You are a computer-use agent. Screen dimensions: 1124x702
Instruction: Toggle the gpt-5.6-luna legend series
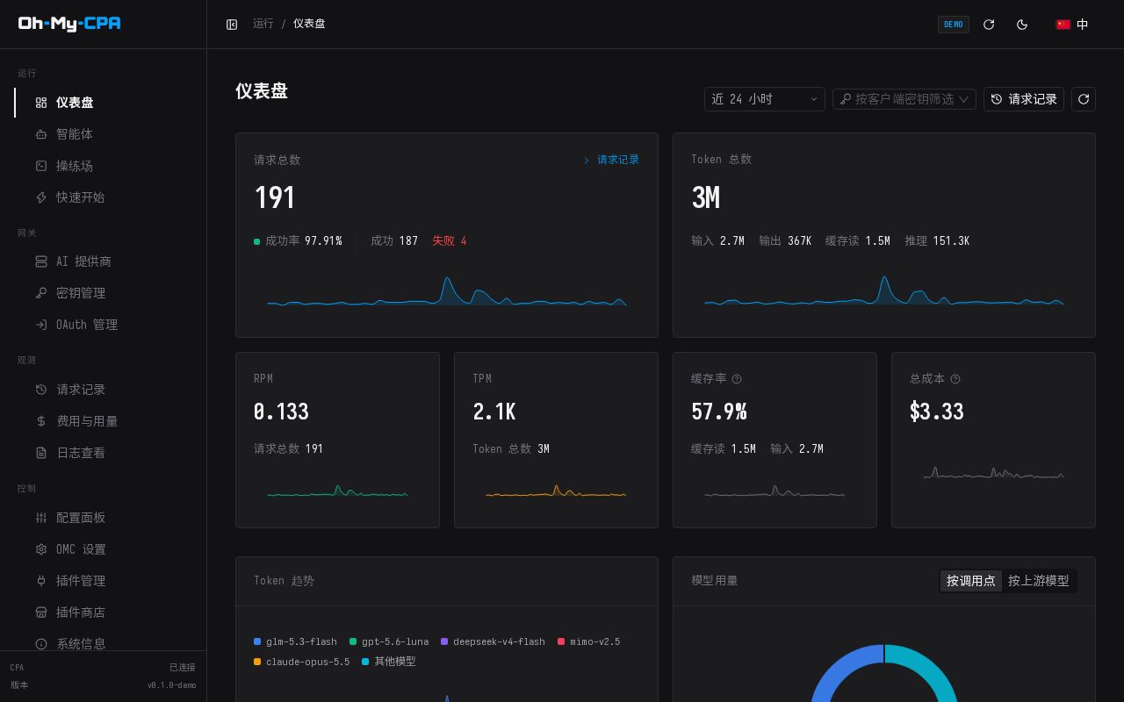(x=389, y=641)
